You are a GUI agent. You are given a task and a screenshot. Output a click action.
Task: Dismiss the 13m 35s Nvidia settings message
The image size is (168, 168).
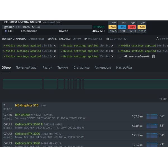55,46
